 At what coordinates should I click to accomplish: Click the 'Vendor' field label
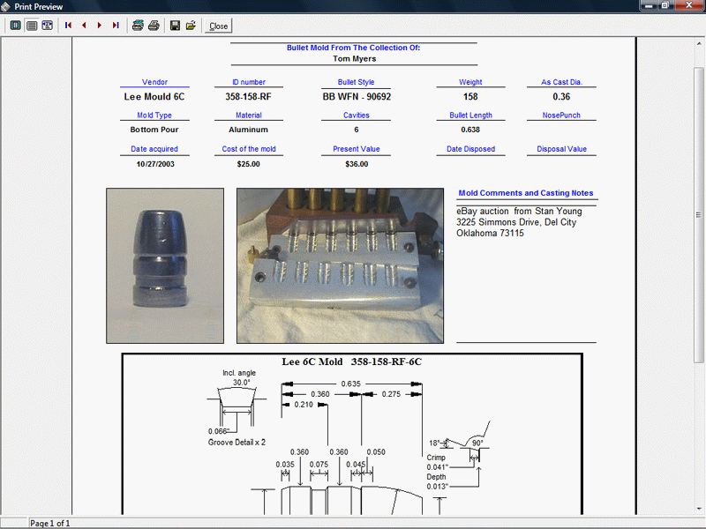point(154,82)
